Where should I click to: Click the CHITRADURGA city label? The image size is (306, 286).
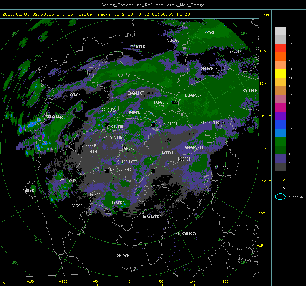[x=185, y=234]
